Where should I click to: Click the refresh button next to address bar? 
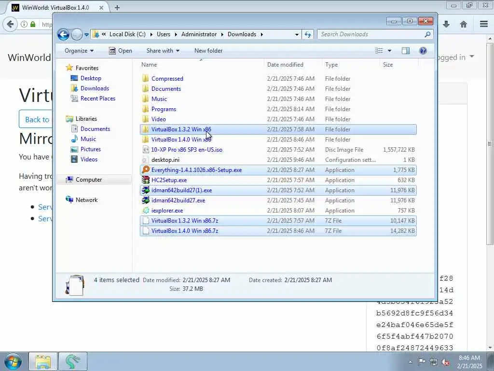308,34
